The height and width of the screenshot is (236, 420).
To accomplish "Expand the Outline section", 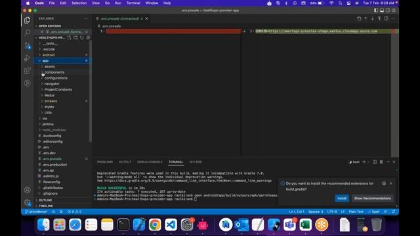I will pyautogui.click(x=62, y=200).
